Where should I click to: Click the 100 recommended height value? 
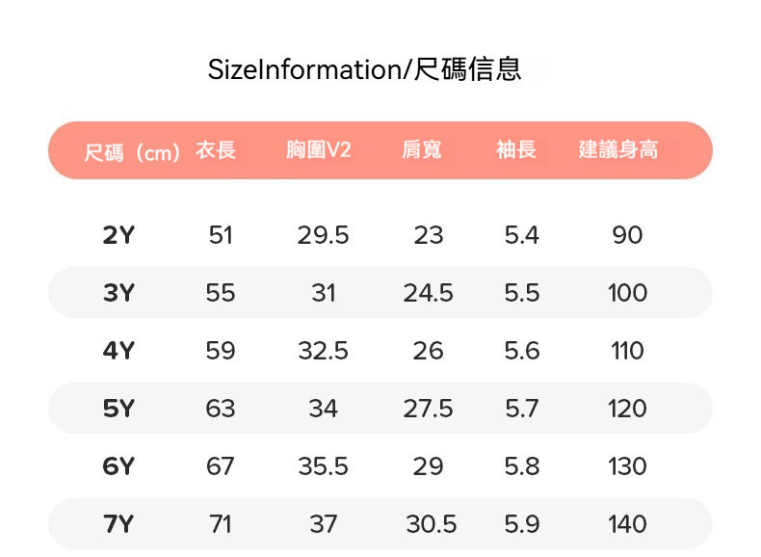(x=627, y=293)
